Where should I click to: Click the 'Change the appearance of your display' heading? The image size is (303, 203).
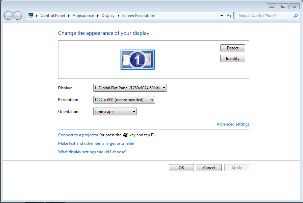(104, 33)
